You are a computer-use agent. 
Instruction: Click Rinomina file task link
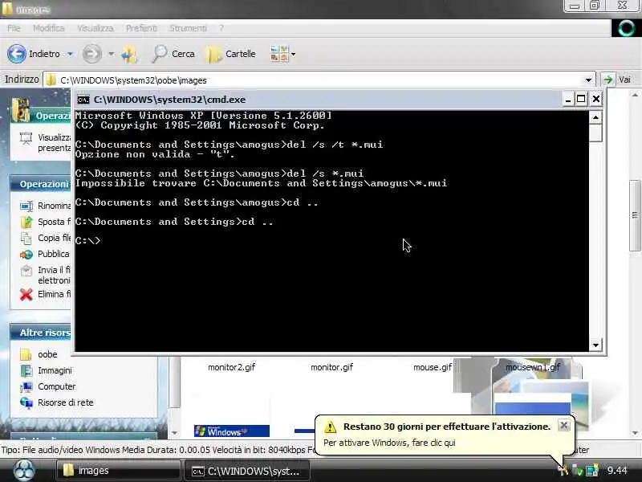pyautogui.click(x=54, y=206)
